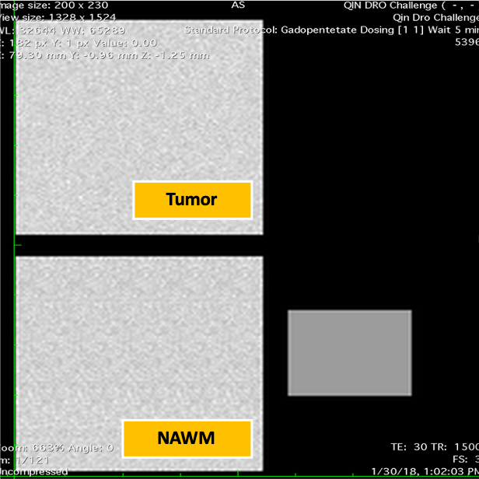Click the Image size 200 x 230 text
479x479 pixels.
pos(53,5)
